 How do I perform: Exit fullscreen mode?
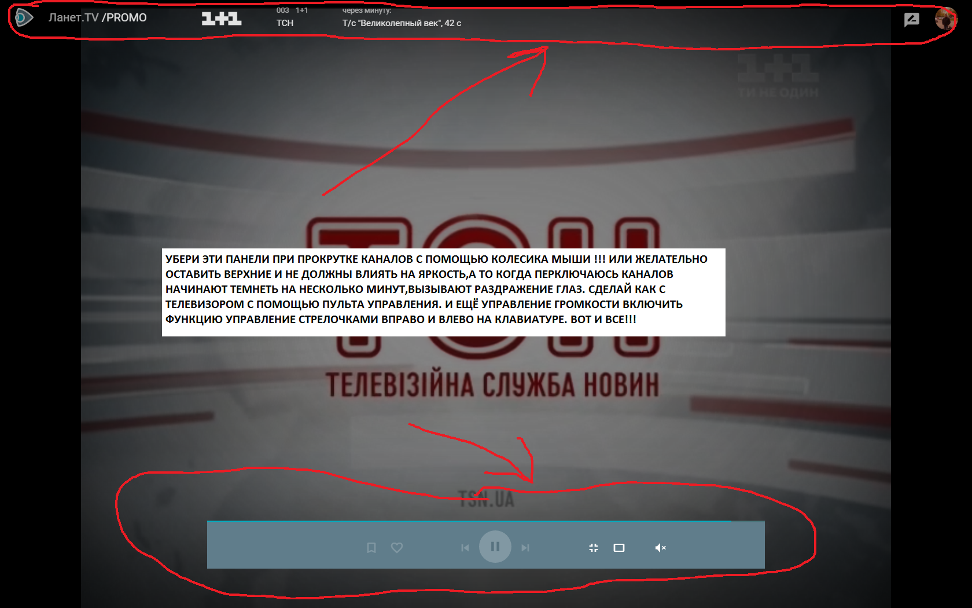click(x=594, y=548)
